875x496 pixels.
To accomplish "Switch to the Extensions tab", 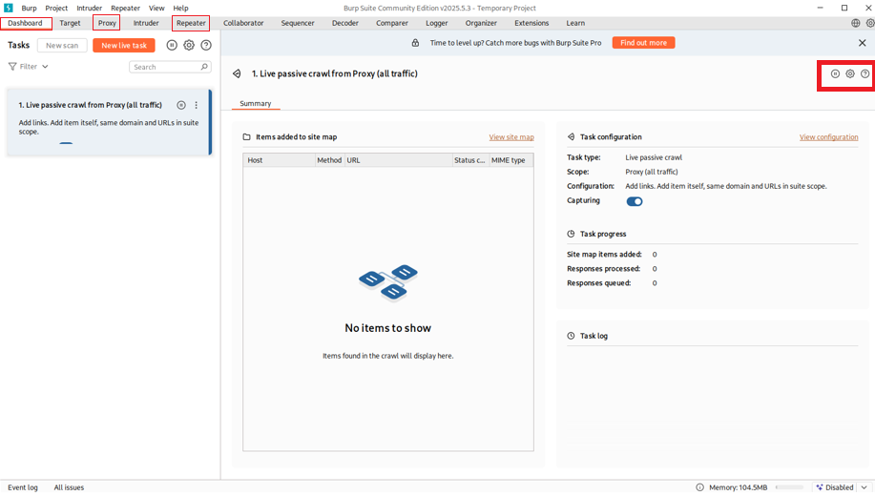I will (x=531, y=23).
